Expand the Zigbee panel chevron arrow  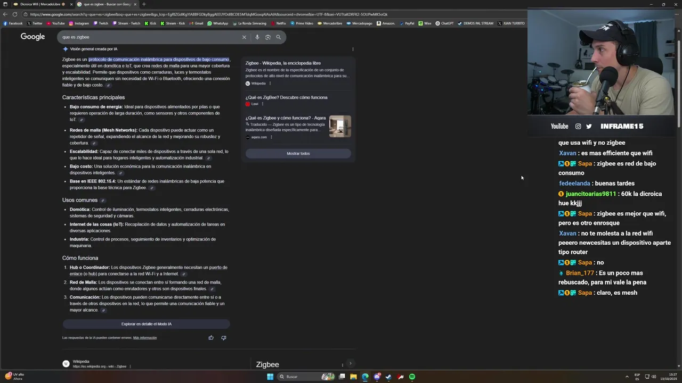(350, 364)
